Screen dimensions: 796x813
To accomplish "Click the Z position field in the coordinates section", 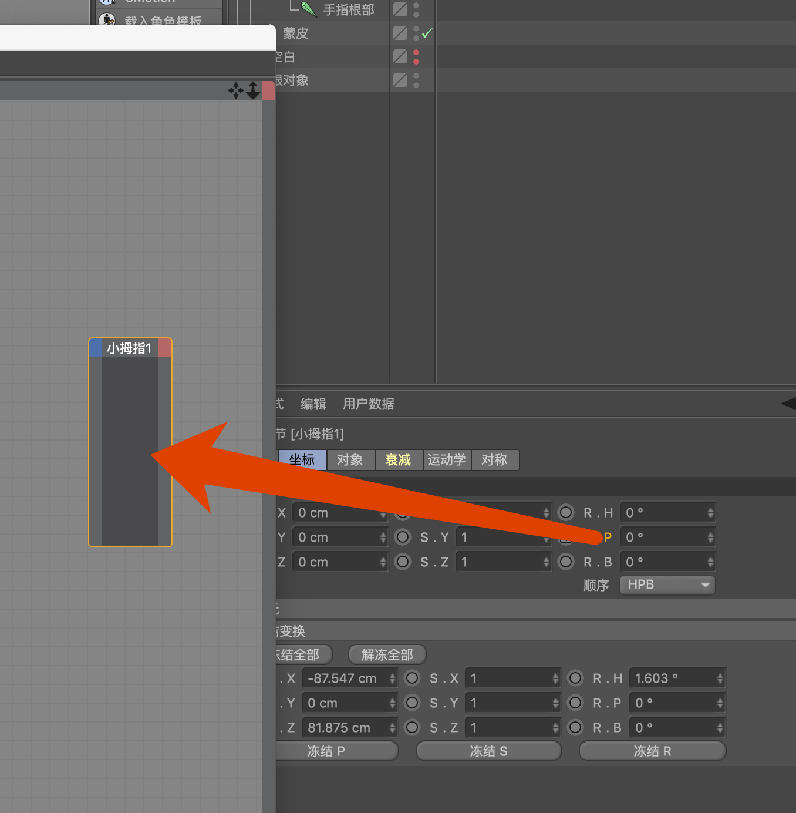I will [x=340, y=562].
